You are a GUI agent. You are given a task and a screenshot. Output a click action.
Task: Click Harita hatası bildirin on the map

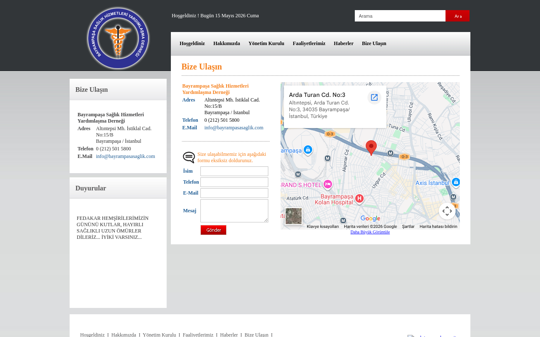[x=438, y=227]
